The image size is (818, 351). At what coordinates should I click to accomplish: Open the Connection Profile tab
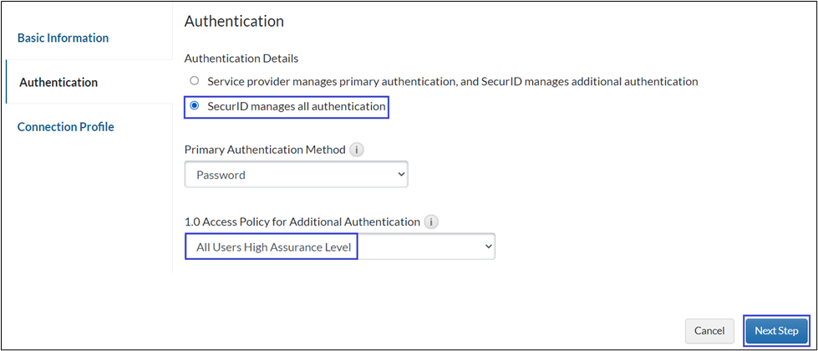[x=66, y=127]
